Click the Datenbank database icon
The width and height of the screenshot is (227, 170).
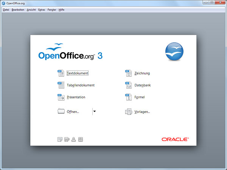[x=128, y=85]
